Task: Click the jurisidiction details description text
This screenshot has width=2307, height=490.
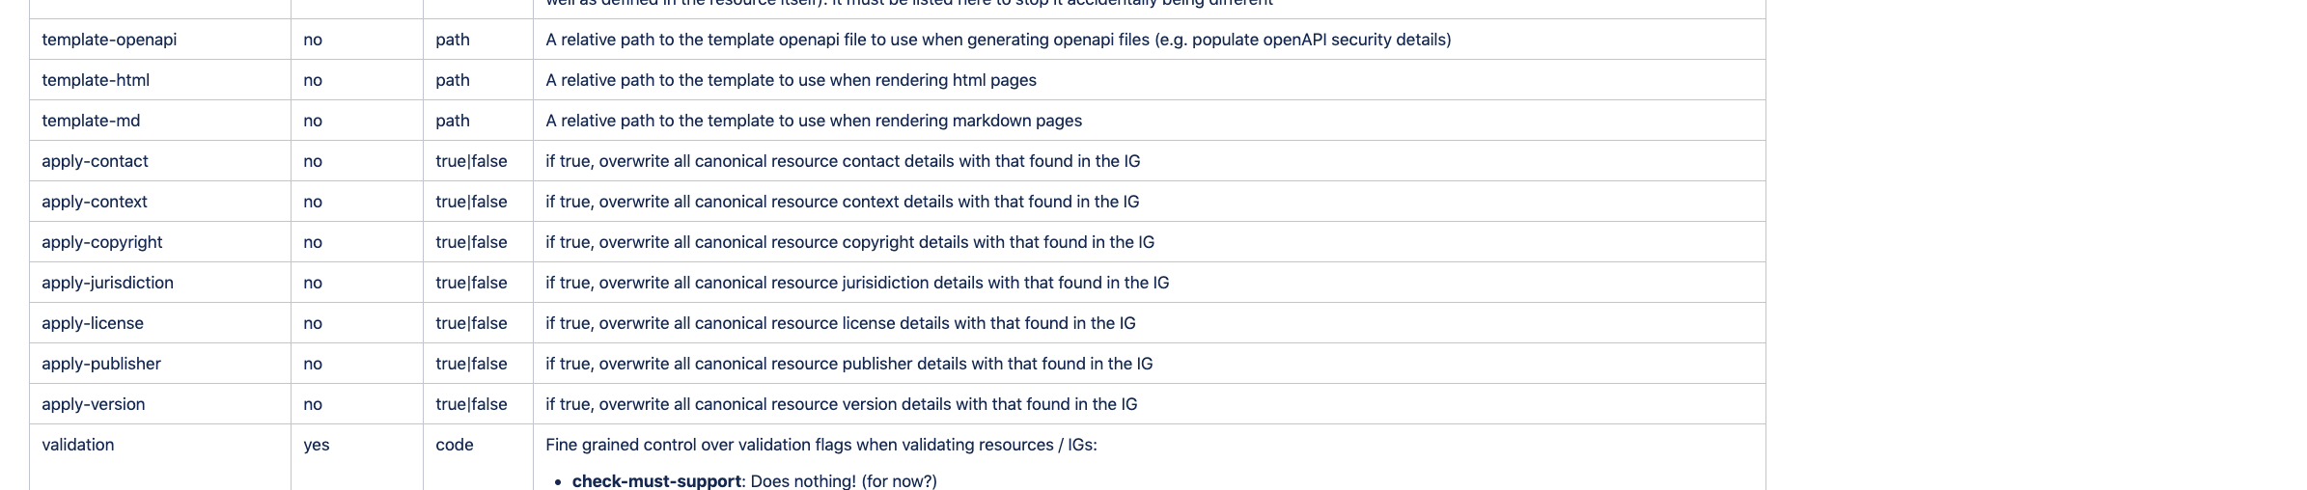Action: pyautogui.click(x=857, y=283)
